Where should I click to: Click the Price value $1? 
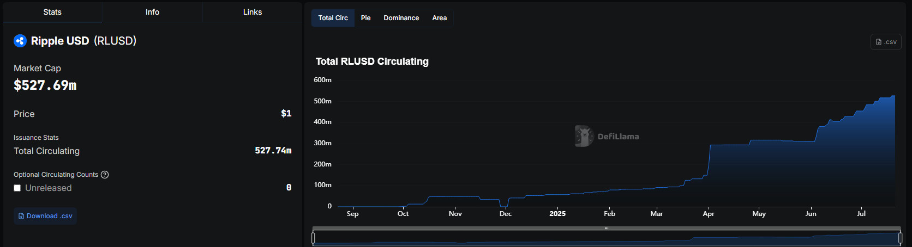pos(286,114)
